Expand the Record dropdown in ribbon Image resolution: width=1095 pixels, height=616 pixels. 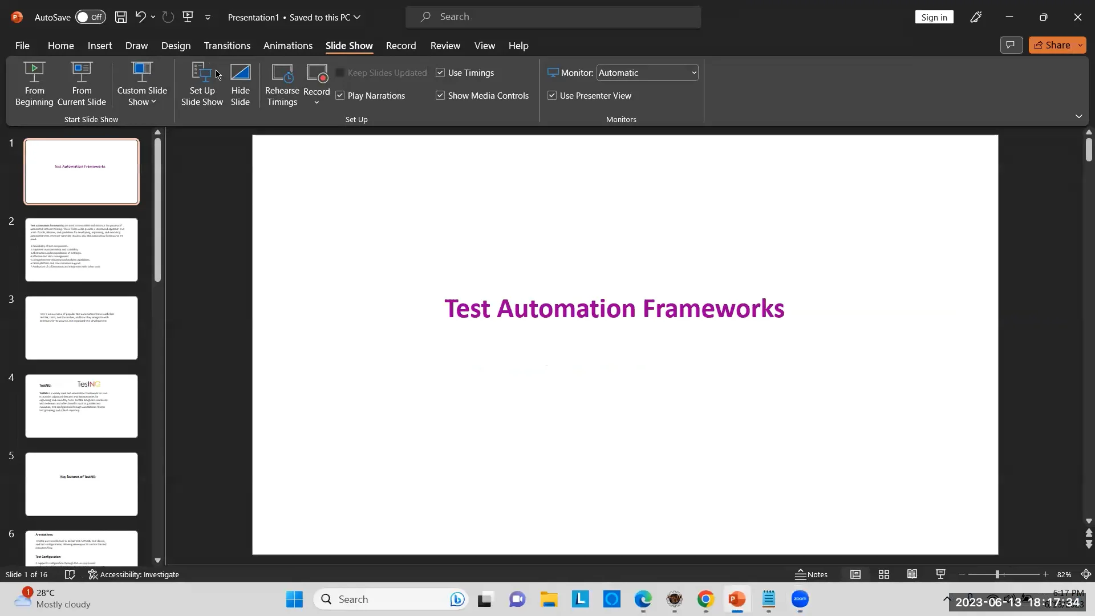pos(317,102)
